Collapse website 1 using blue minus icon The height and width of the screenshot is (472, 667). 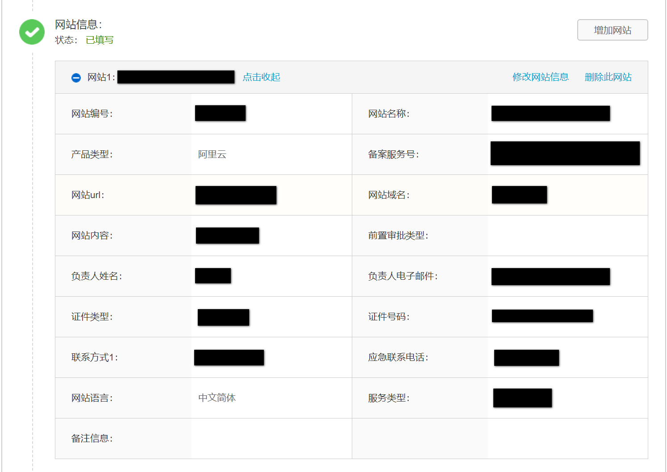click(76, 78)
